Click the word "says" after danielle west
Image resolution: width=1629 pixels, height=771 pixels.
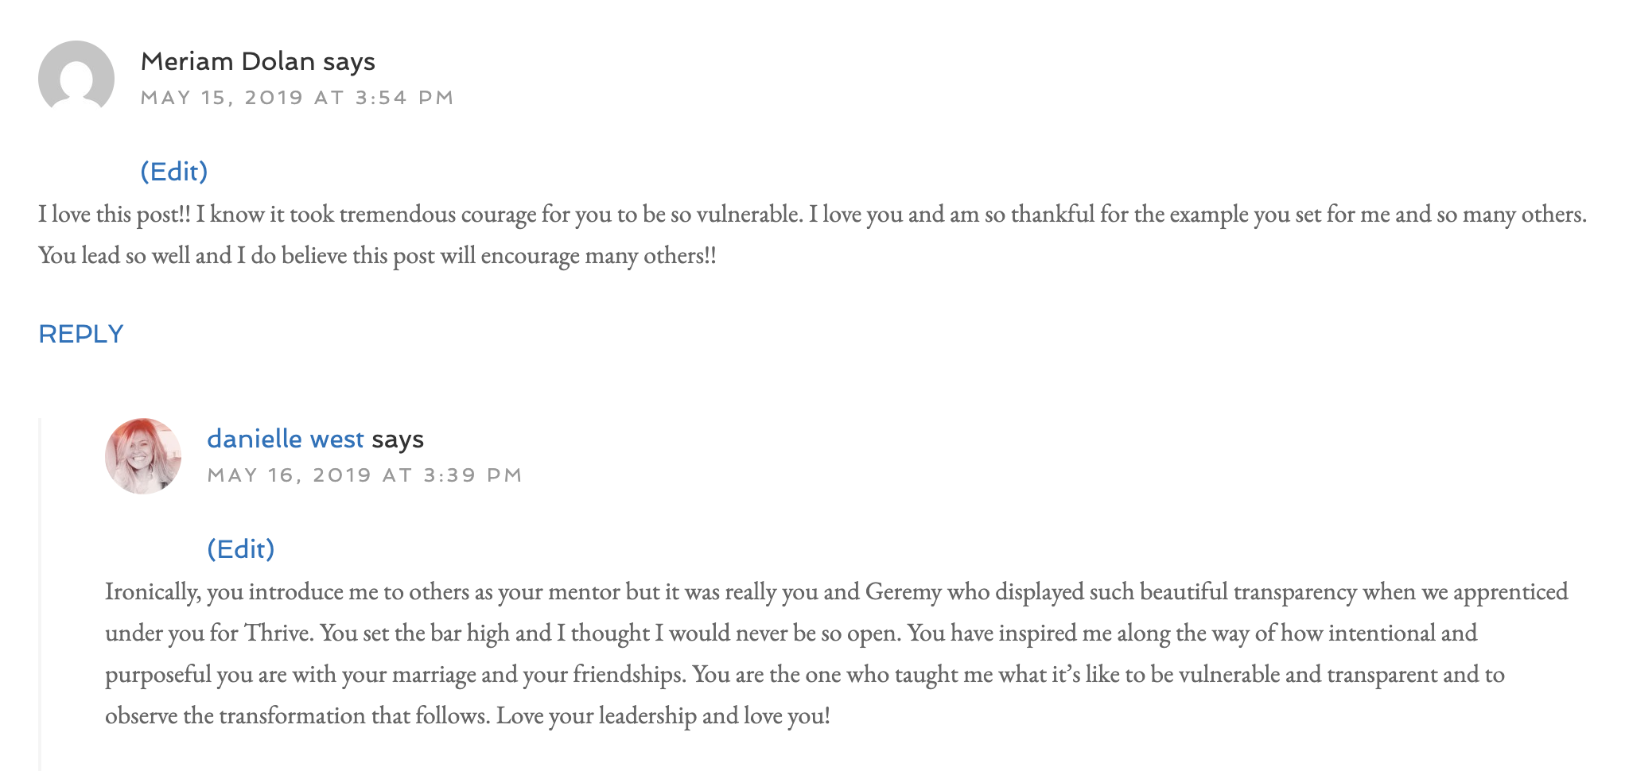point(398,439)
